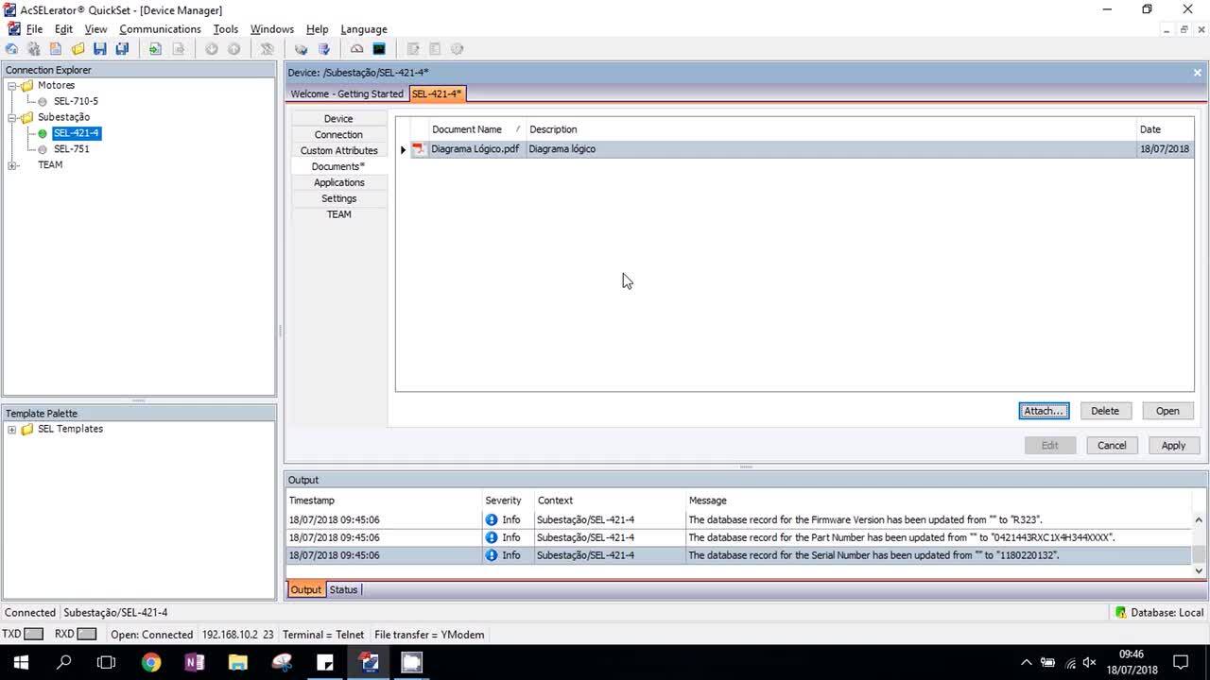Select SEL-751 device in Connection Explorer

[71, 149]
